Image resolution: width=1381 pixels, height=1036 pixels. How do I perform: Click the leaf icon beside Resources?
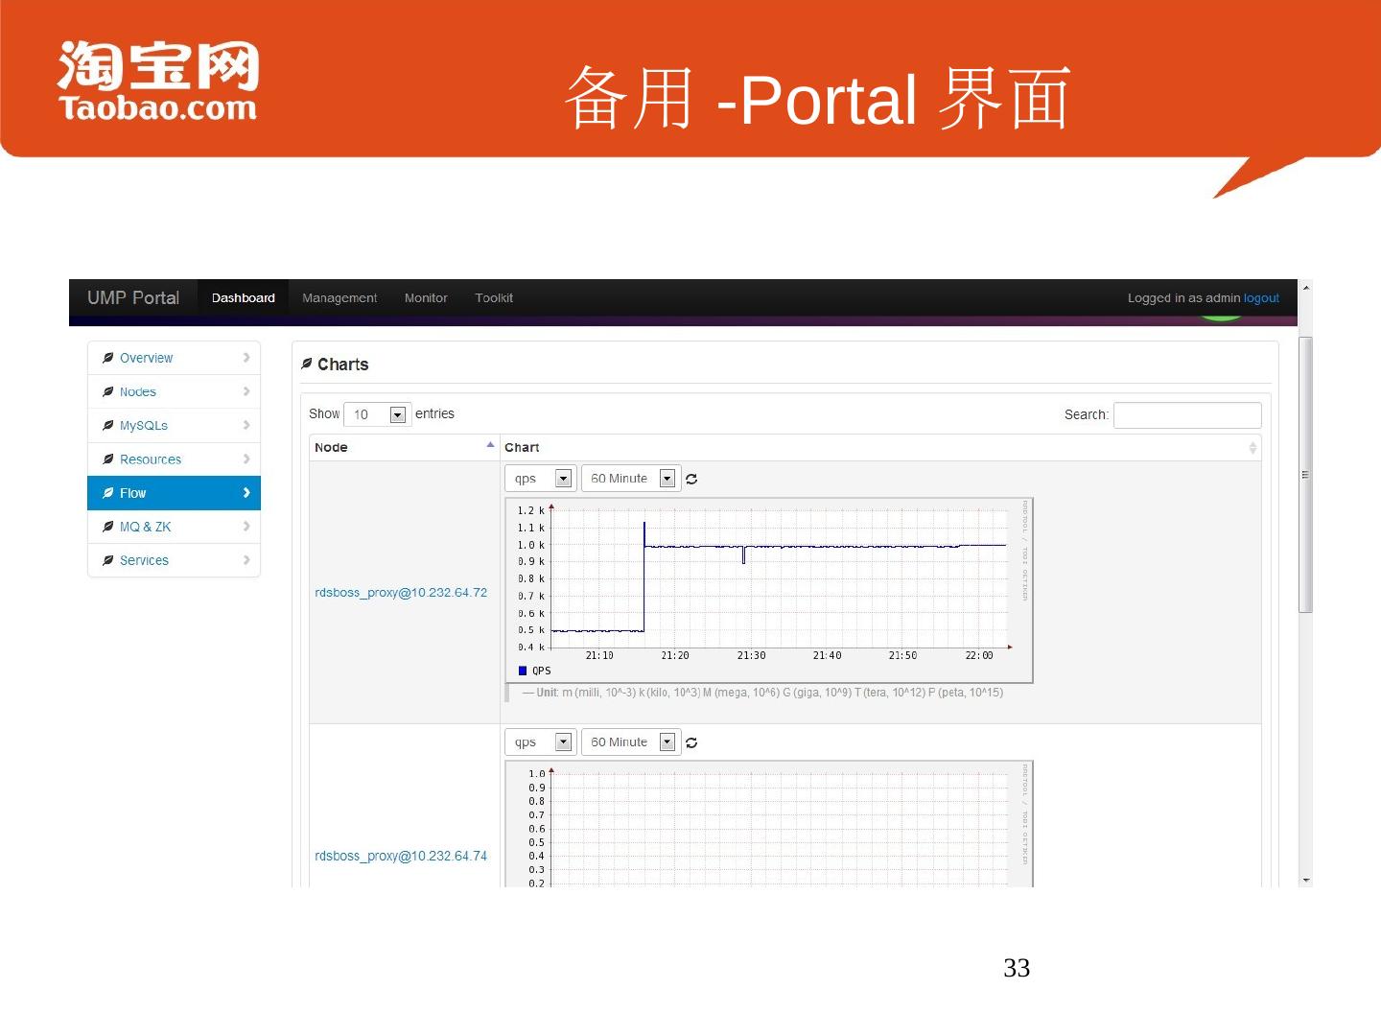click(108, 459)
